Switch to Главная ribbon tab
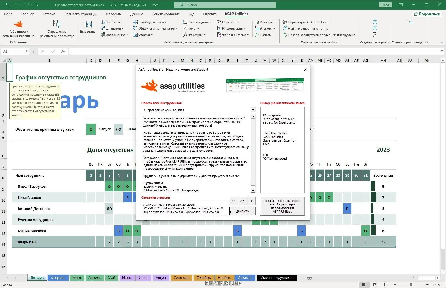Viewport: 446px width, 288px height. [x=27, y=14]
